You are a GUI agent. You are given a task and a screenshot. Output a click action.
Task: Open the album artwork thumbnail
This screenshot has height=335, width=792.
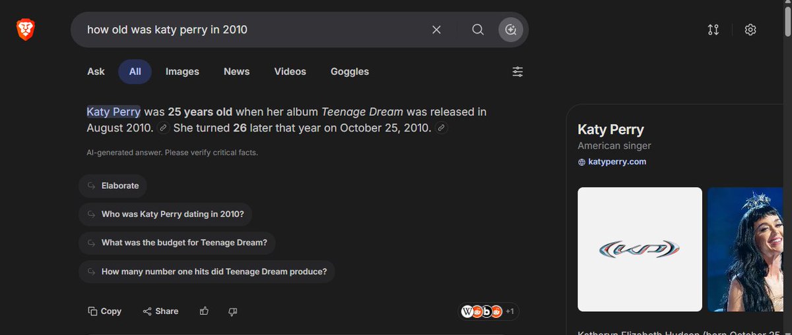(640, 249)
